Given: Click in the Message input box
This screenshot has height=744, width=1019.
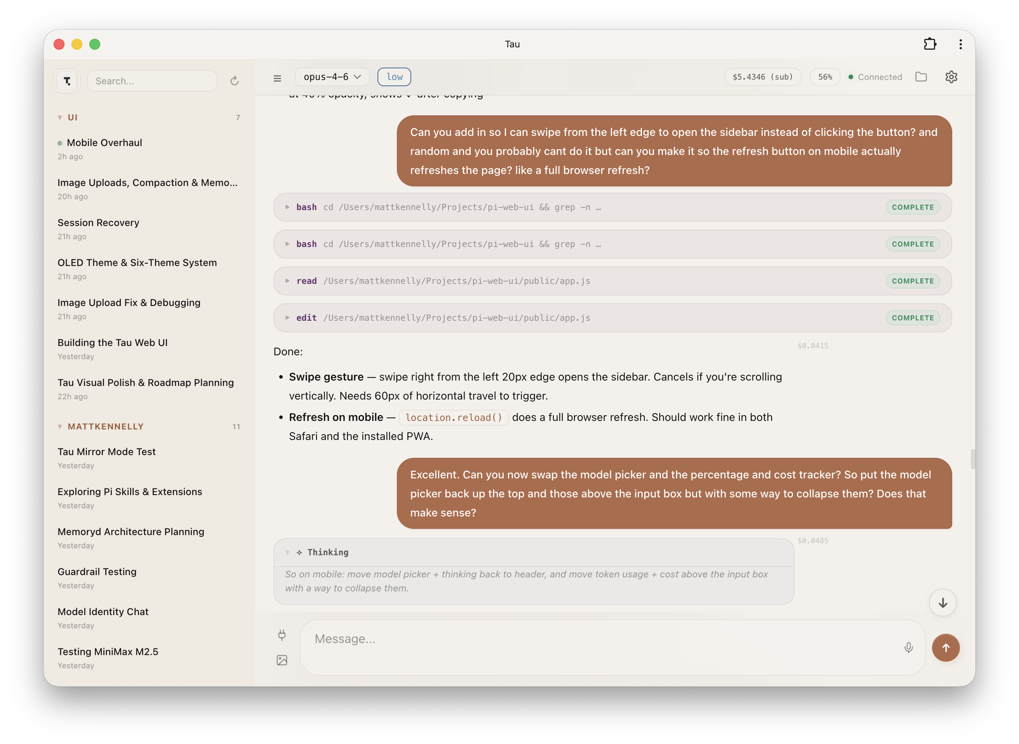Looking at the screenshot, I should (612, 648).
